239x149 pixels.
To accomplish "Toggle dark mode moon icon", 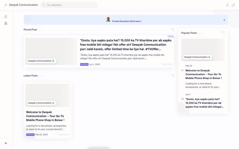I will point(233,5).
